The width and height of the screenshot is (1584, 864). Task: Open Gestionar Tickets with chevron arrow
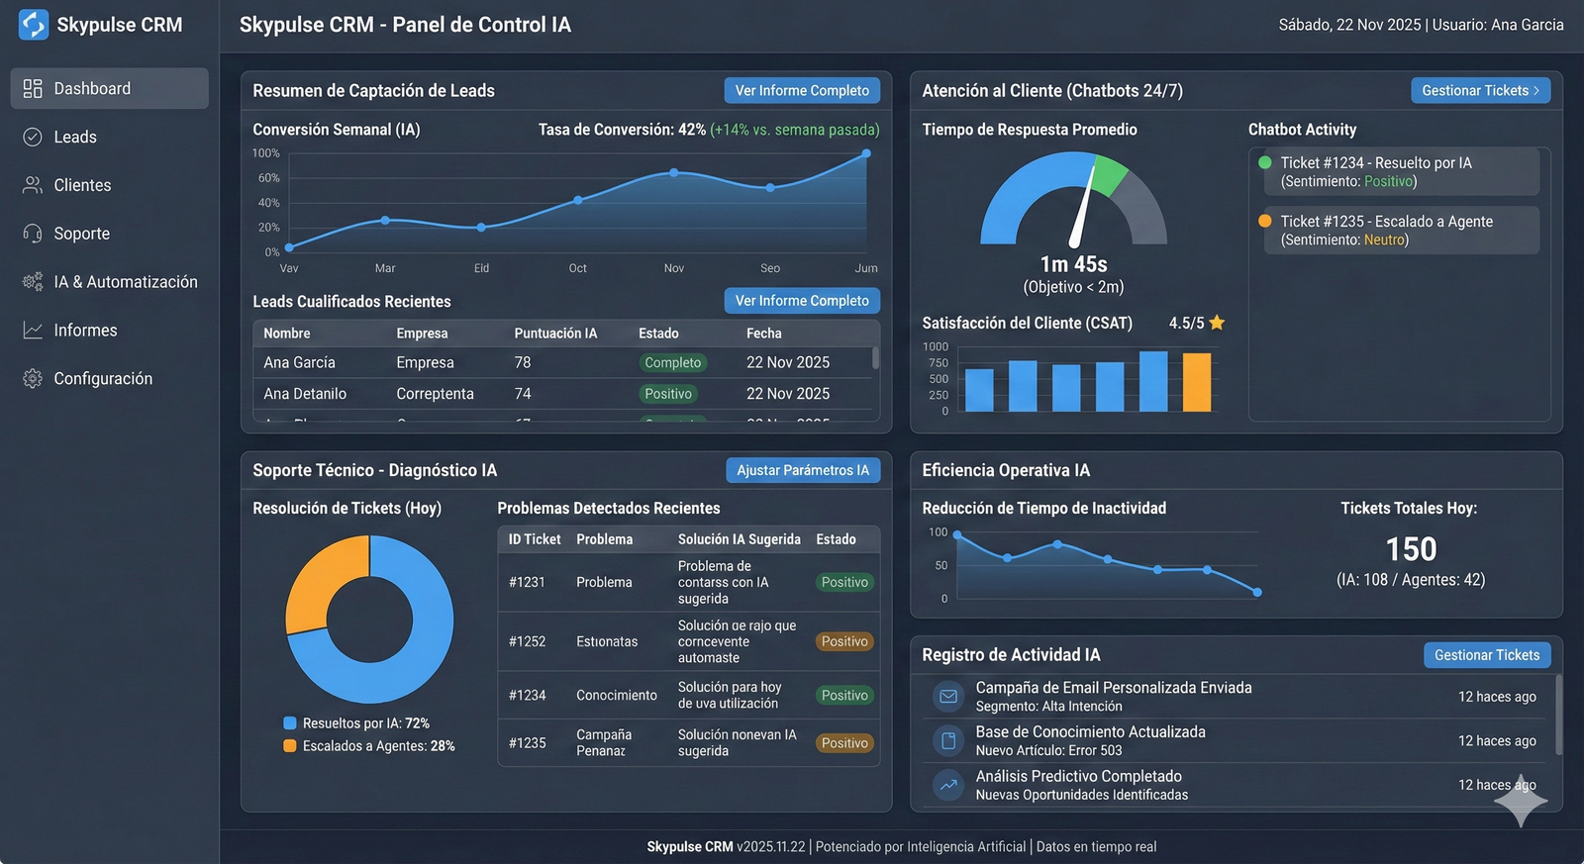(1480, 90)
